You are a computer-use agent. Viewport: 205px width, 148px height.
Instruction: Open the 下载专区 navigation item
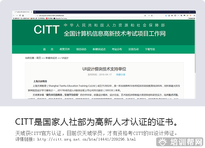150,49
